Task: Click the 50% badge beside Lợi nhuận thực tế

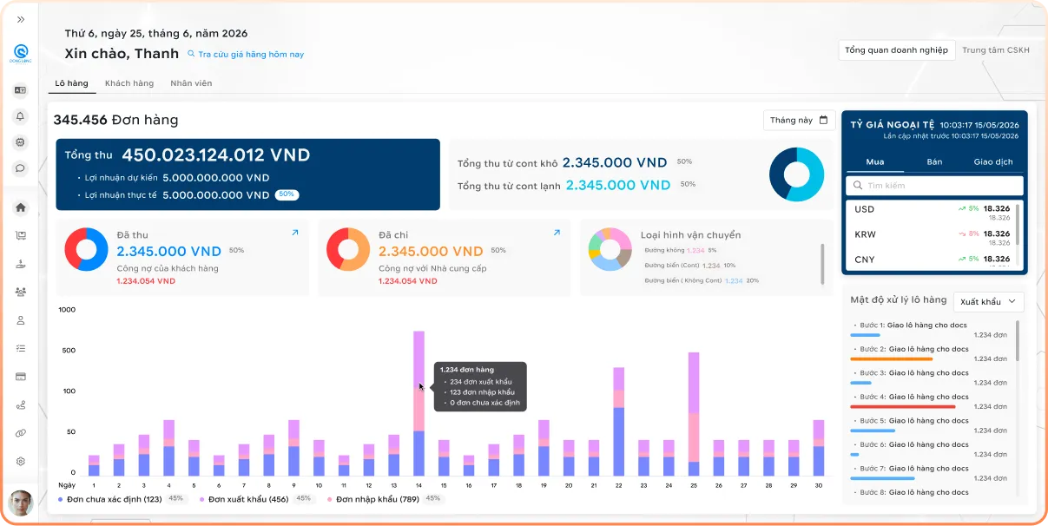Action: (x=287, y=194)
